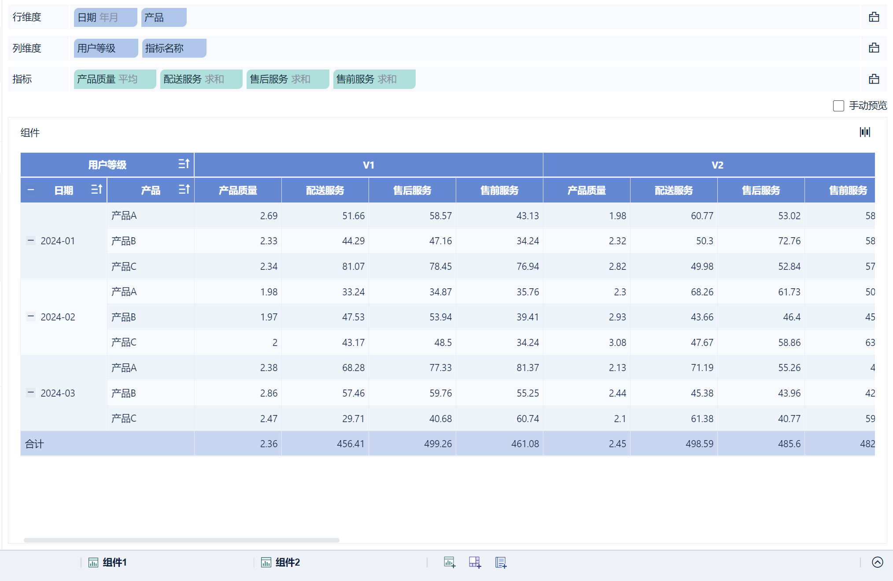The image size is (893, 581).
Task: Click the clear icon on 列维度 row
Action: (x=874, y=48)
